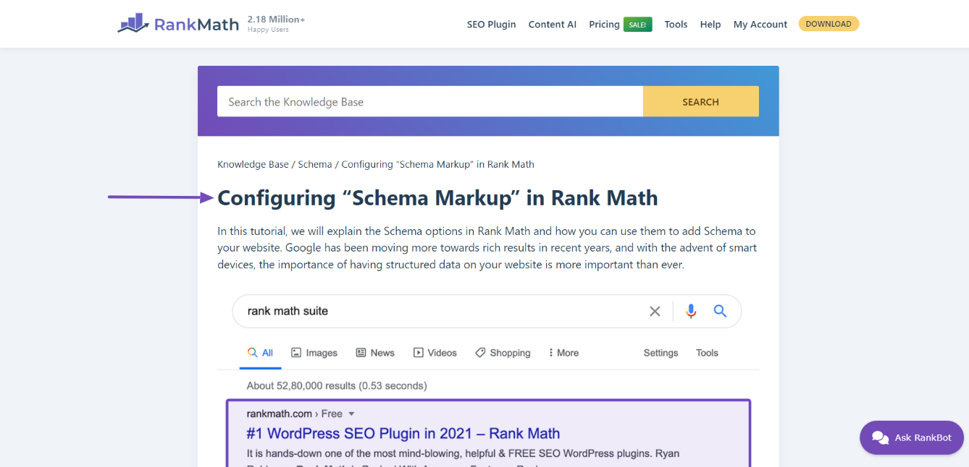This screenshot has width=969, height=467.
Task: Select the All results tab
Action: [x=261, y=353]
